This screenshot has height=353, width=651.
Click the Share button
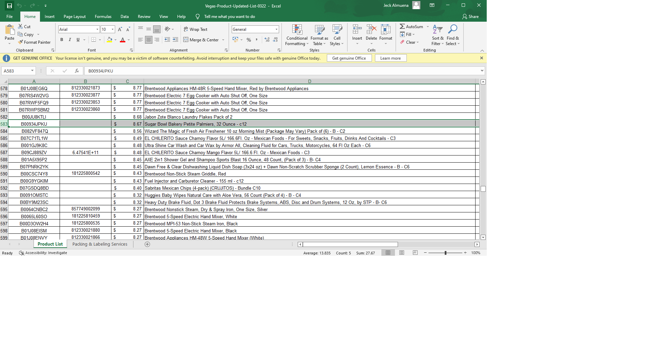(470, 17)
